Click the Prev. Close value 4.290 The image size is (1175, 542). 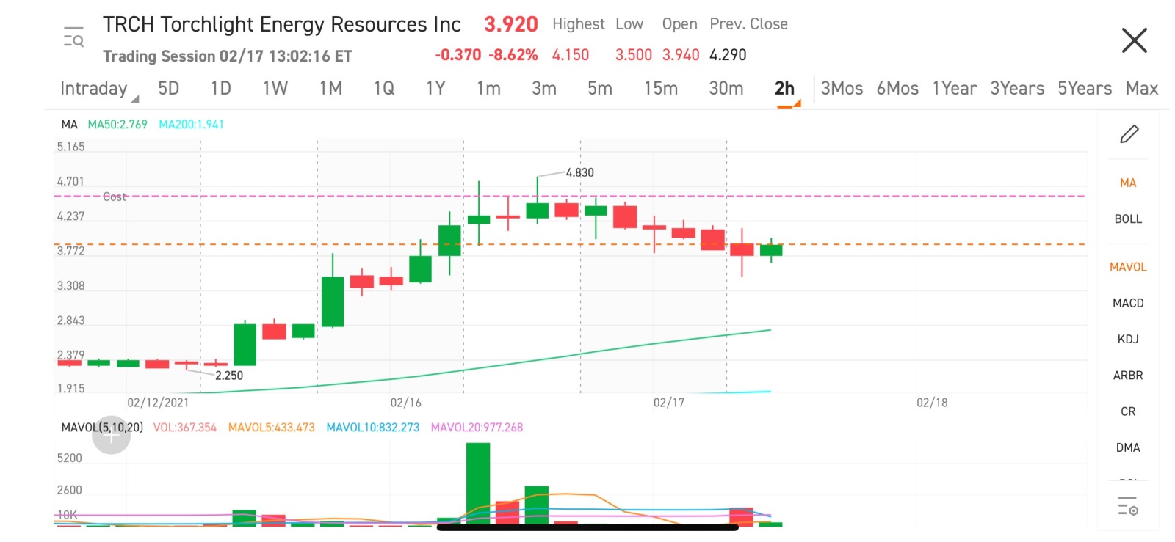tap(728, 55)
